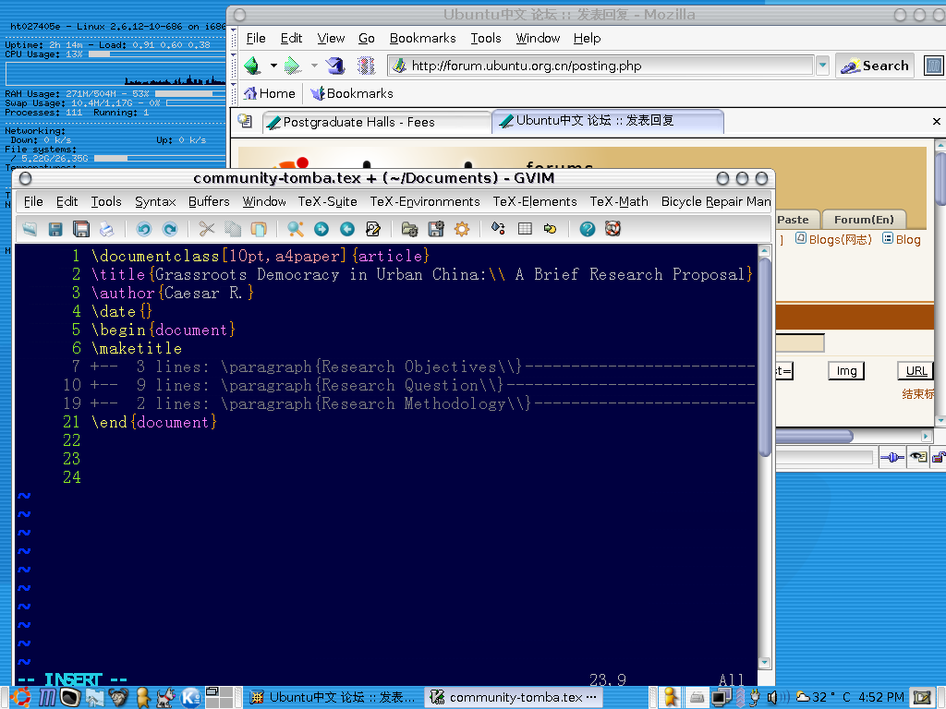Save session via floppy-gear icon in GVIM

pyautogui.click(x=436, y=229)
